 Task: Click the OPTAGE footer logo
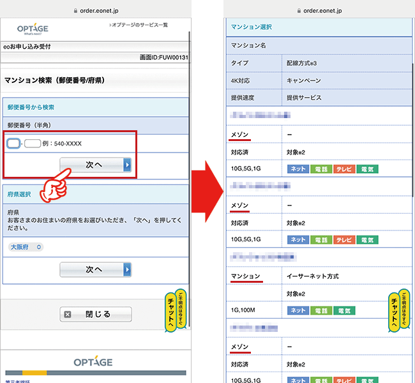pos(93,362)
